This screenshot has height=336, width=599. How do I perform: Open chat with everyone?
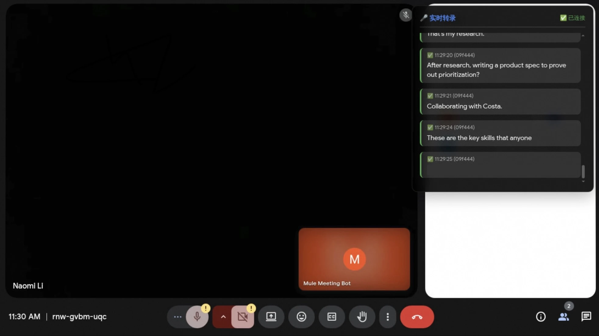point(586,317)
